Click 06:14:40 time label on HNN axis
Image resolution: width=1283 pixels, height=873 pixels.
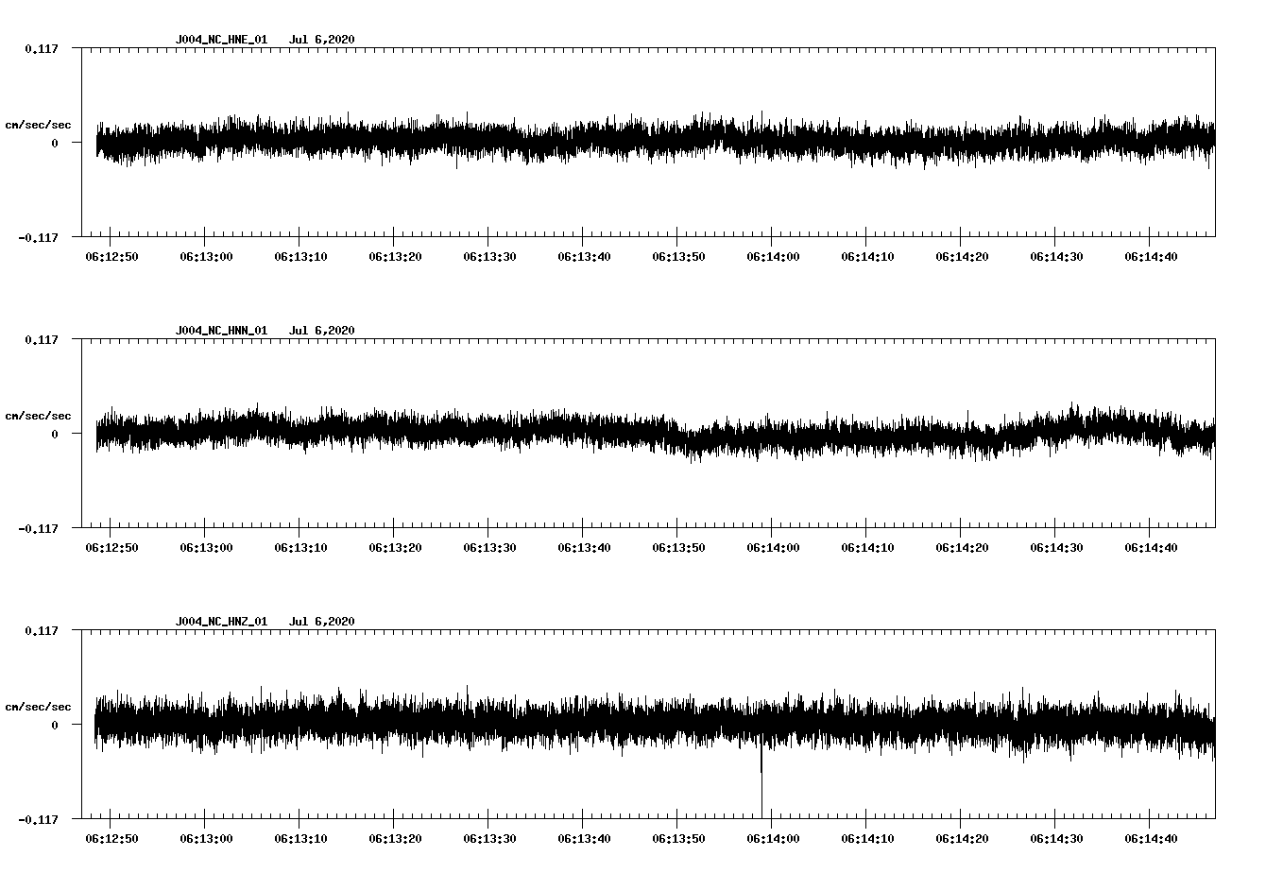click(x=1152, y=548)
